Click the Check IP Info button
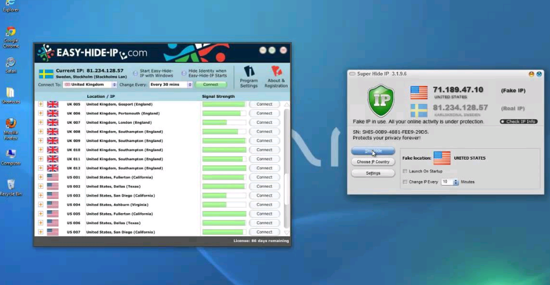 (519, 122)
